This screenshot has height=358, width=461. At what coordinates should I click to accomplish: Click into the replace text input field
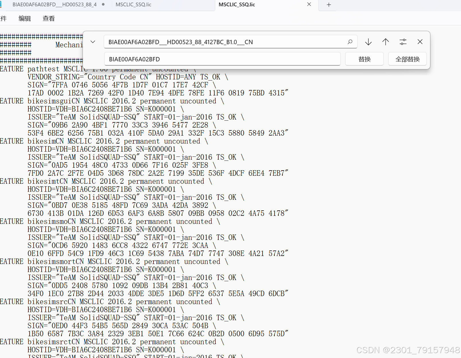[x=201, y=59]
